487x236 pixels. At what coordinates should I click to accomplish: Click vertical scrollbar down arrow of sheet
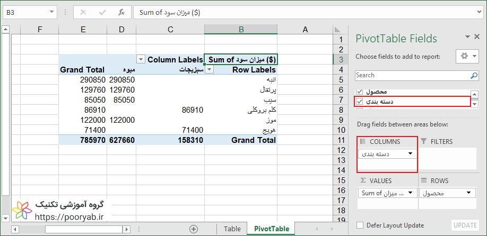(x=6, y=217)
